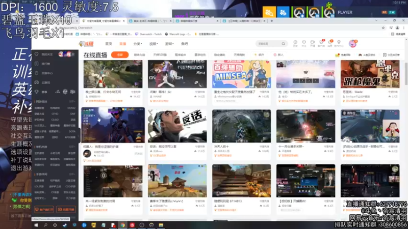The height and width of the screenshot is (229, 408).
Task: Click the magnifier search icon
Action: point(284,44)
